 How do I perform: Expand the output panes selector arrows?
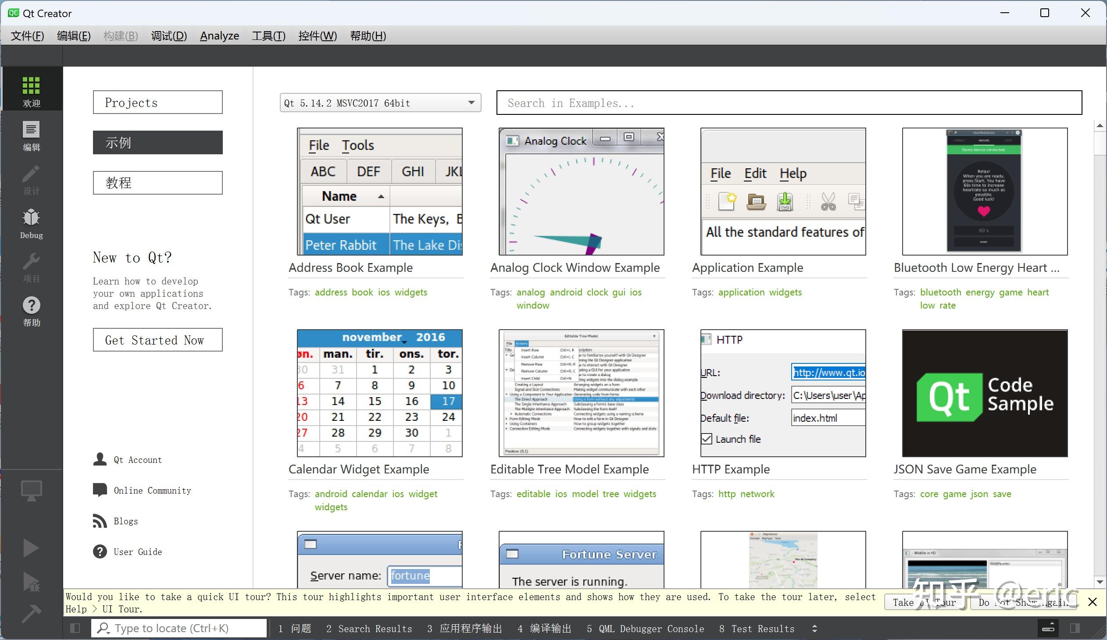814,629
